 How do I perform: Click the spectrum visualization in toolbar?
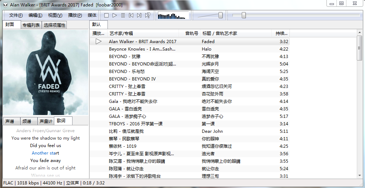[173, 16]
